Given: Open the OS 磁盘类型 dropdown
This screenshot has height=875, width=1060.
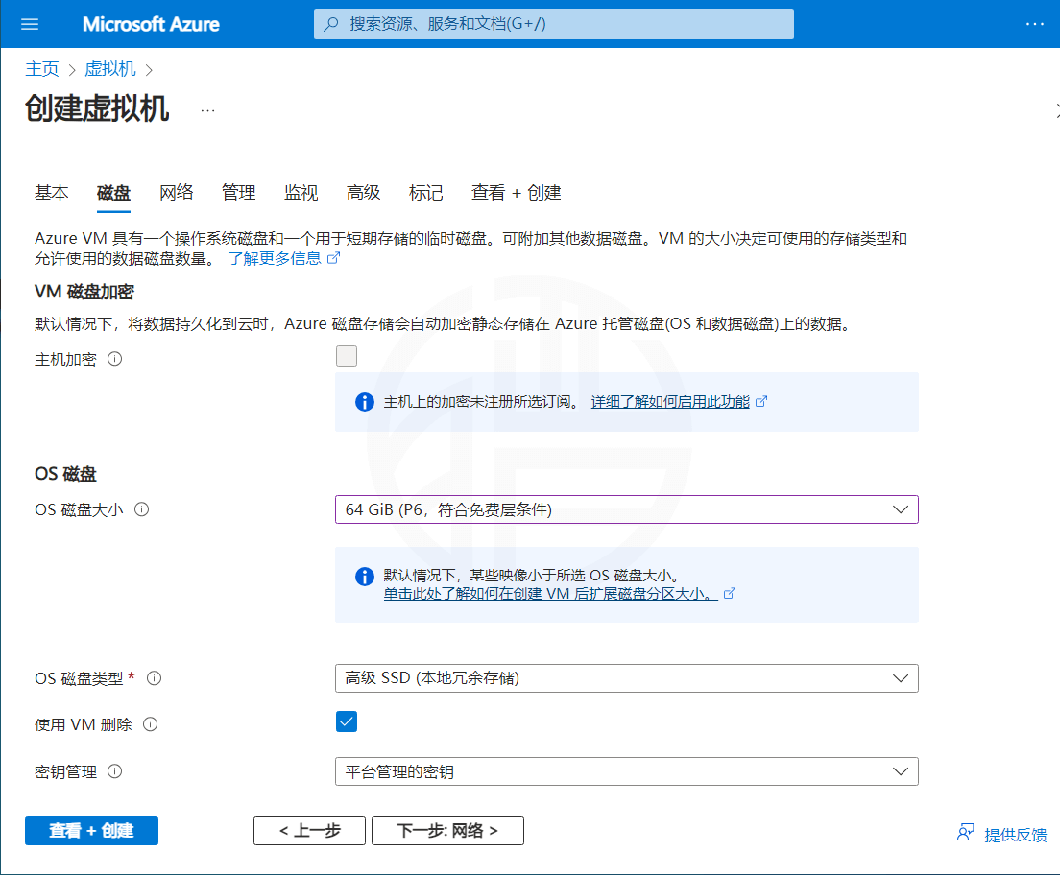Looking at the screenshot, I should tap(627, 677).
